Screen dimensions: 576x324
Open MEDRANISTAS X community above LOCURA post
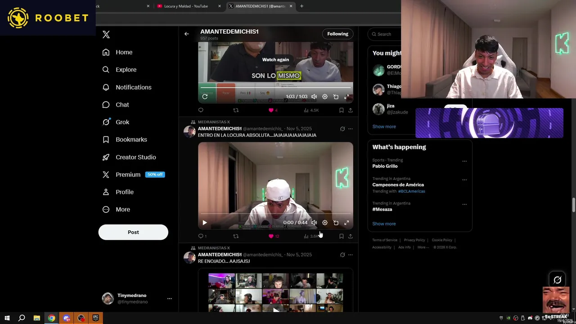(x=214, y=122)
